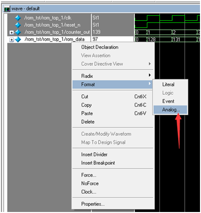Click the blue diamond icon for counter_out signal
Viewport: 201px width, 213px height.
pos(18,32)
